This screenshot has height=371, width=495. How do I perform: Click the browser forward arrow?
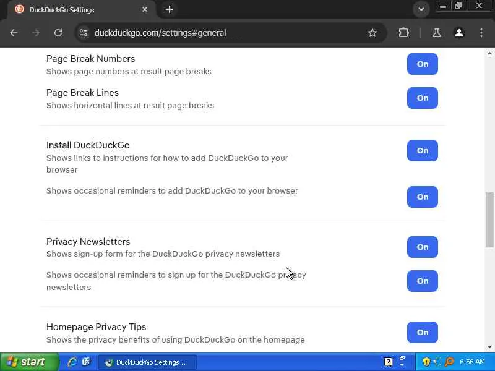(36, 33)
